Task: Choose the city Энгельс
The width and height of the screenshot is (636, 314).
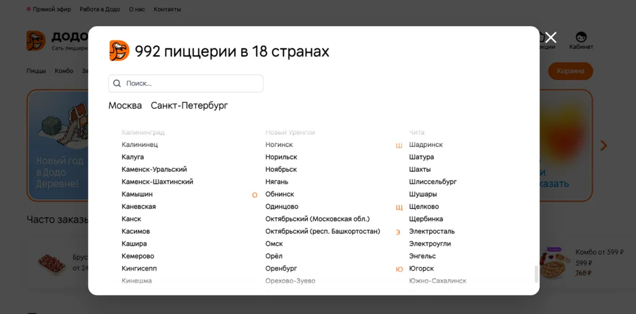Action: (422, 256)
